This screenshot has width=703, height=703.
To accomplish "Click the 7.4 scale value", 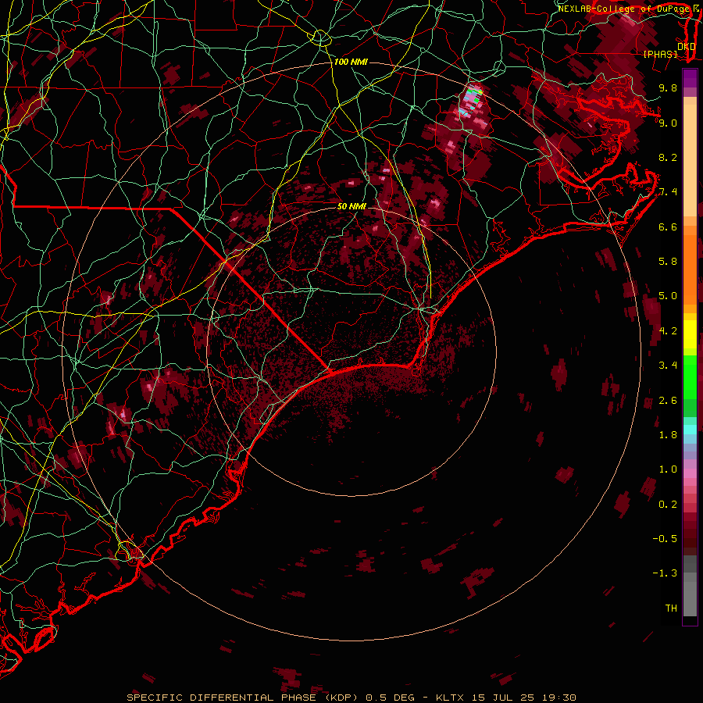I will 668,192.
